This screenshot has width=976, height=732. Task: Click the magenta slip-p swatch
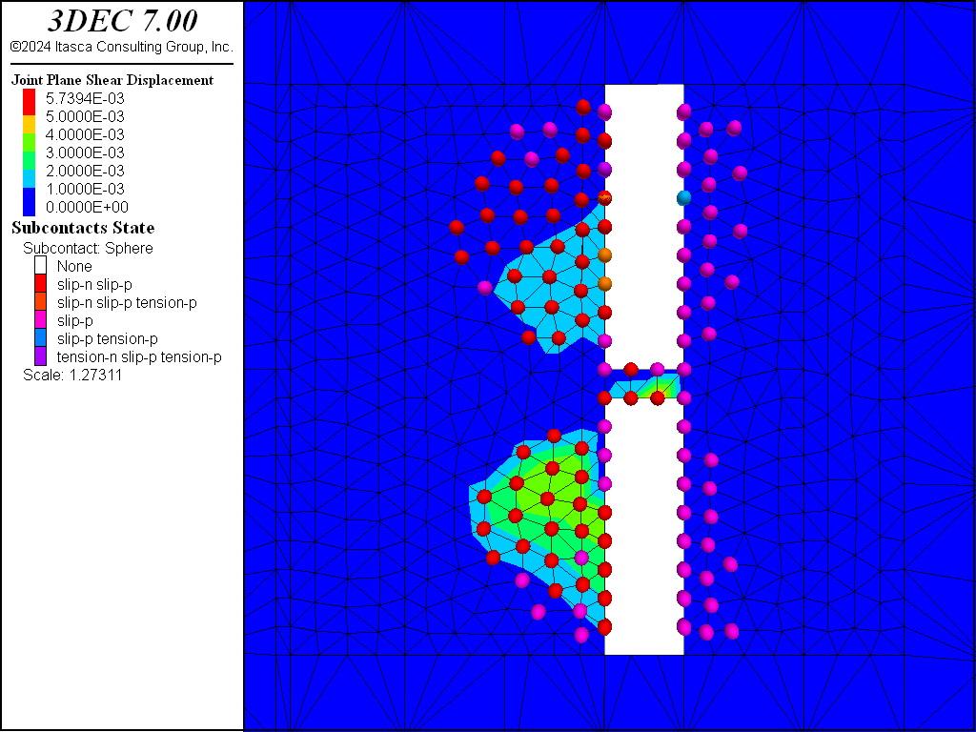[40, 320]
